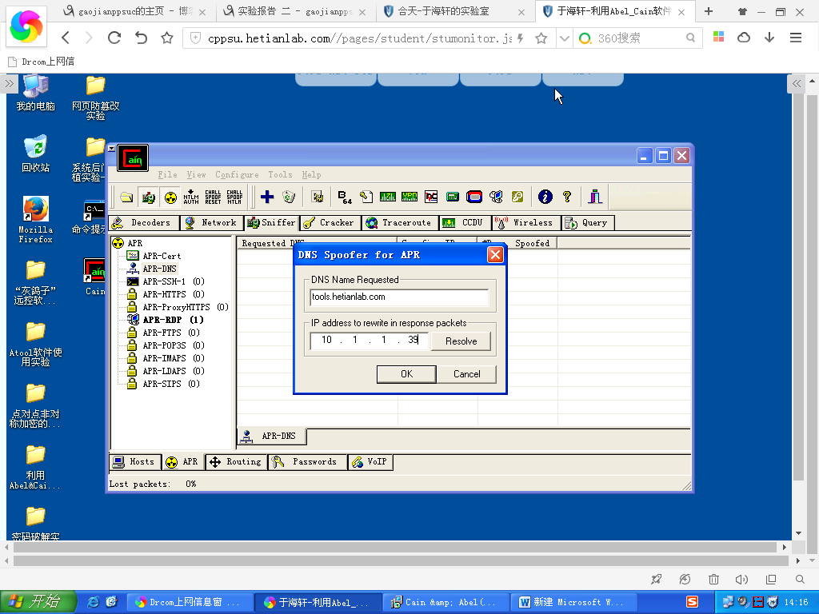Click the Exit door toolbar icon
The width and height of the screenshot is (819, 614).
pyautogui.click(x=595, y=197)
